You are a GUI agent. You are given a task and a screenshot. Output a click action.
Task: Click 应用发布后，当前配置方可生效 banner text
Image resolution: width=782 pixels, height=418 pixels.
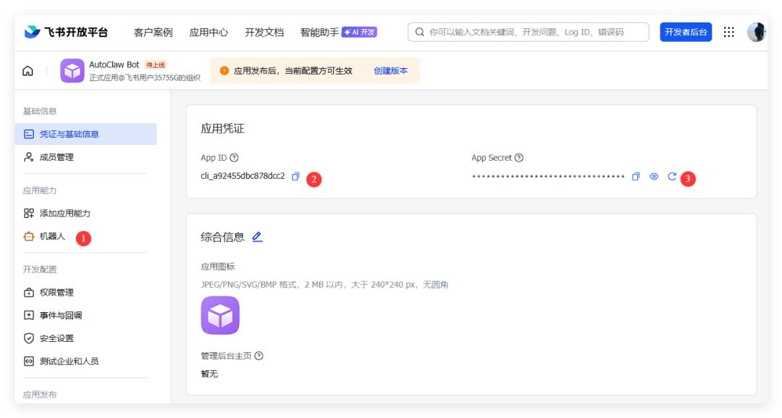click(x=293, y=71)
